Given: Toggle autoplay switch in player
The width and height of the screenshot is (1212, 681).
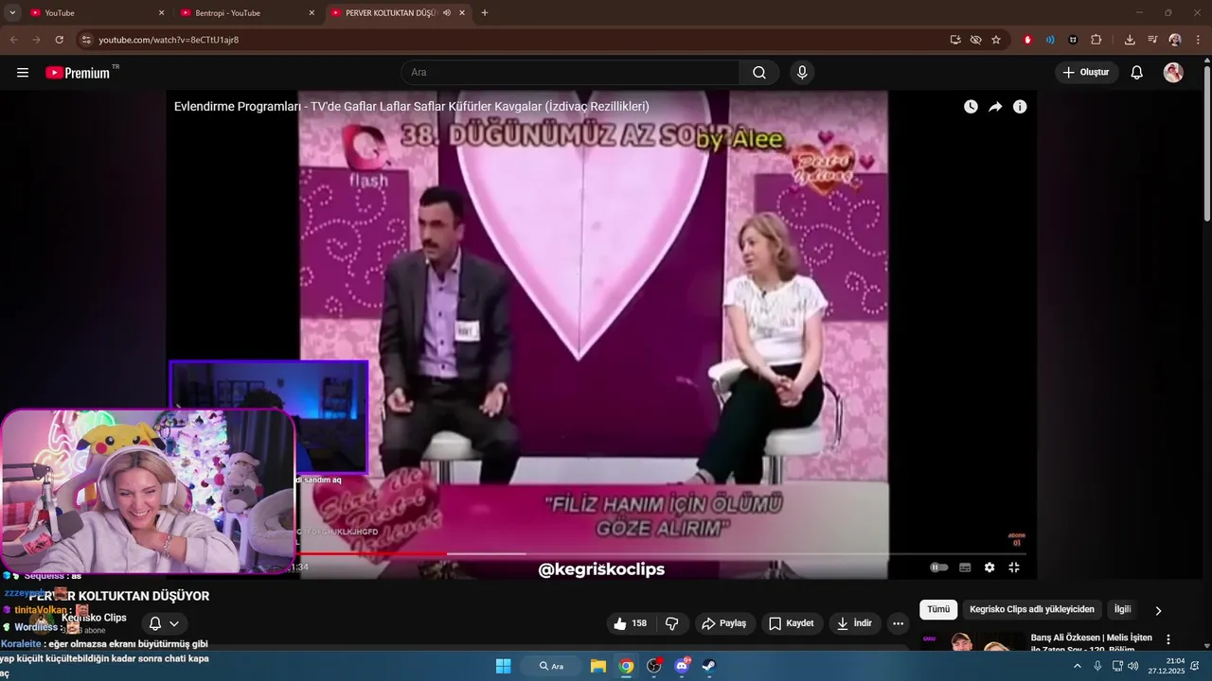Looking at the screenshot, I should [938, 567].
